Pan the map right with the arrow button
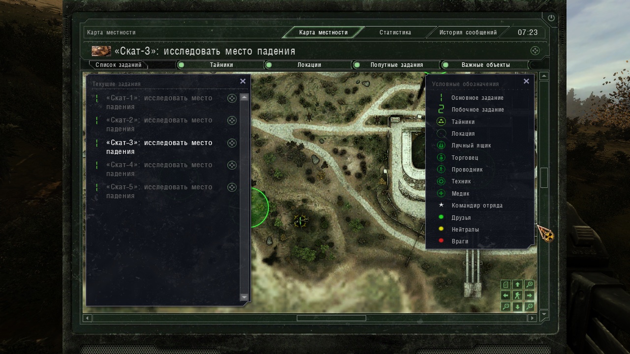The width and height of the screenshot is (630, 354). pos(529,295)
